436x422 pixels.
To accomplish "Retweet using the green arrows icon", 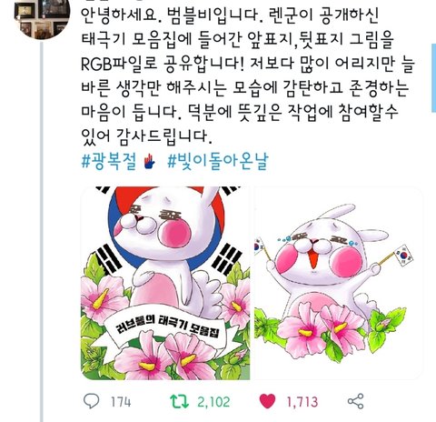I will (x=180, y=401).
